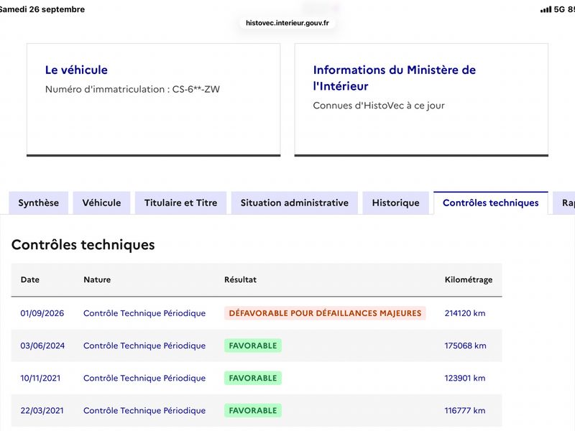Select the 01/09/2026 control date
The height and width of the screenshot is (431, 575).
[42, 313]
